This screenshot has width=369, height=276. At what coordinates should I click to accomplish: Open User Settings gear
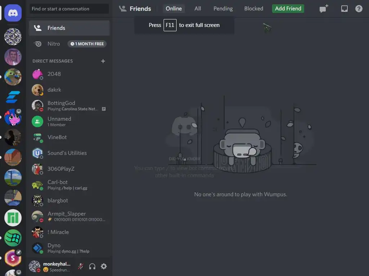coord(104,266)
